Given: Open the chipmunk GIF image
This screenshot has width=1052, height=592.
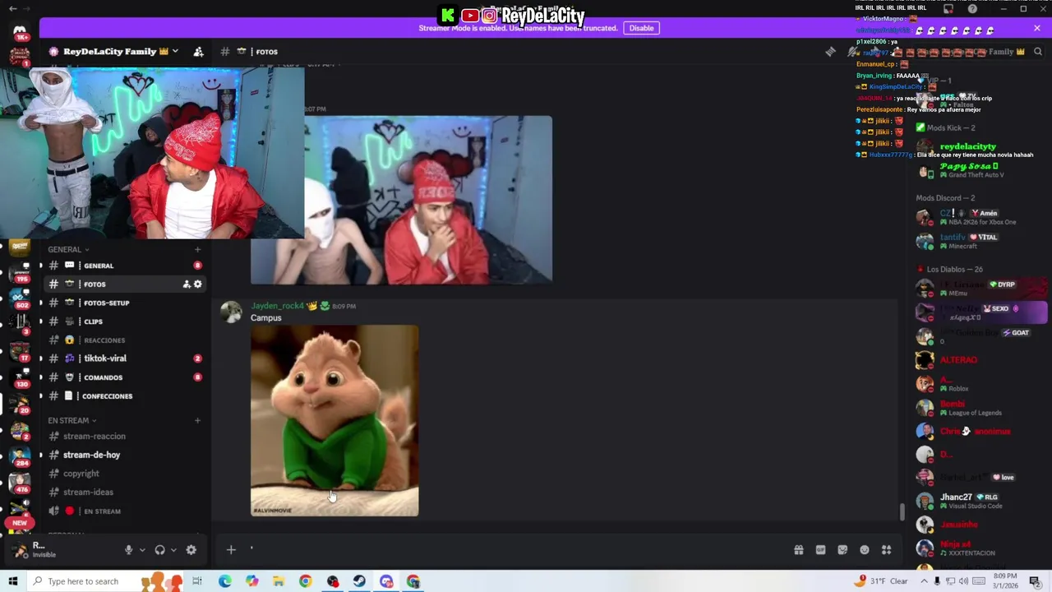Looking at the screenshot, I should click(335, 420).
